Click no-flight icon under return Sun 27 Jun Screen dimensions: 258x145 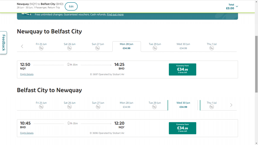(98, 107)
